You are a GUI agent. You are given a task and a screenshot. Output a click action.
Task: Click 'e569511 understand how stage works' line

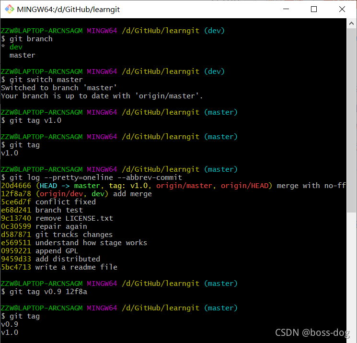coord(74,243)
